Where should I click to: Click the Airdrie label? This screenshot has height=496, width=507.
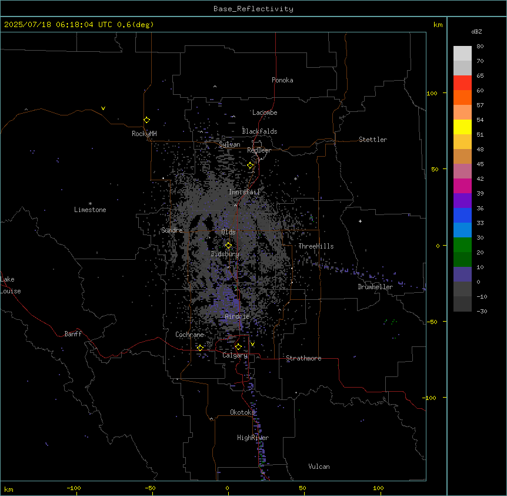[238, 316]
